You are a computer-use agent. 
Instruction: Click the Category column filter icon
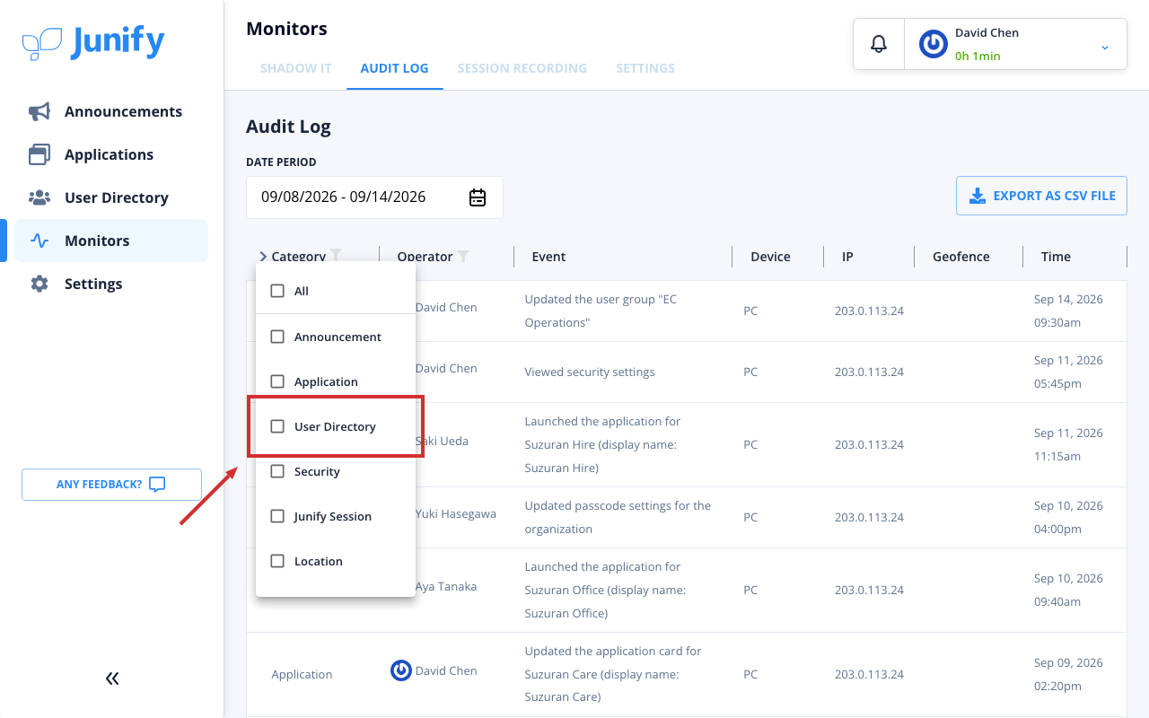coord(336,255)
